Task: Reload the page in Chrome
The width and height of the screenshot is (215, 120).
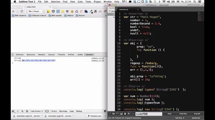Action: click(x=22, y=11)
